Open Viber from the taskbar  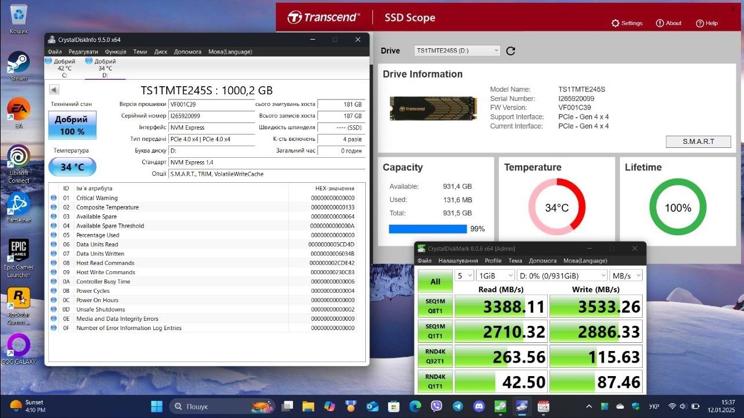tap(436, 406)
